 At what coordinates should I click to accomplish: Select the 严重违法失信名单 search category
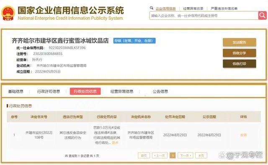coord(224,8)
